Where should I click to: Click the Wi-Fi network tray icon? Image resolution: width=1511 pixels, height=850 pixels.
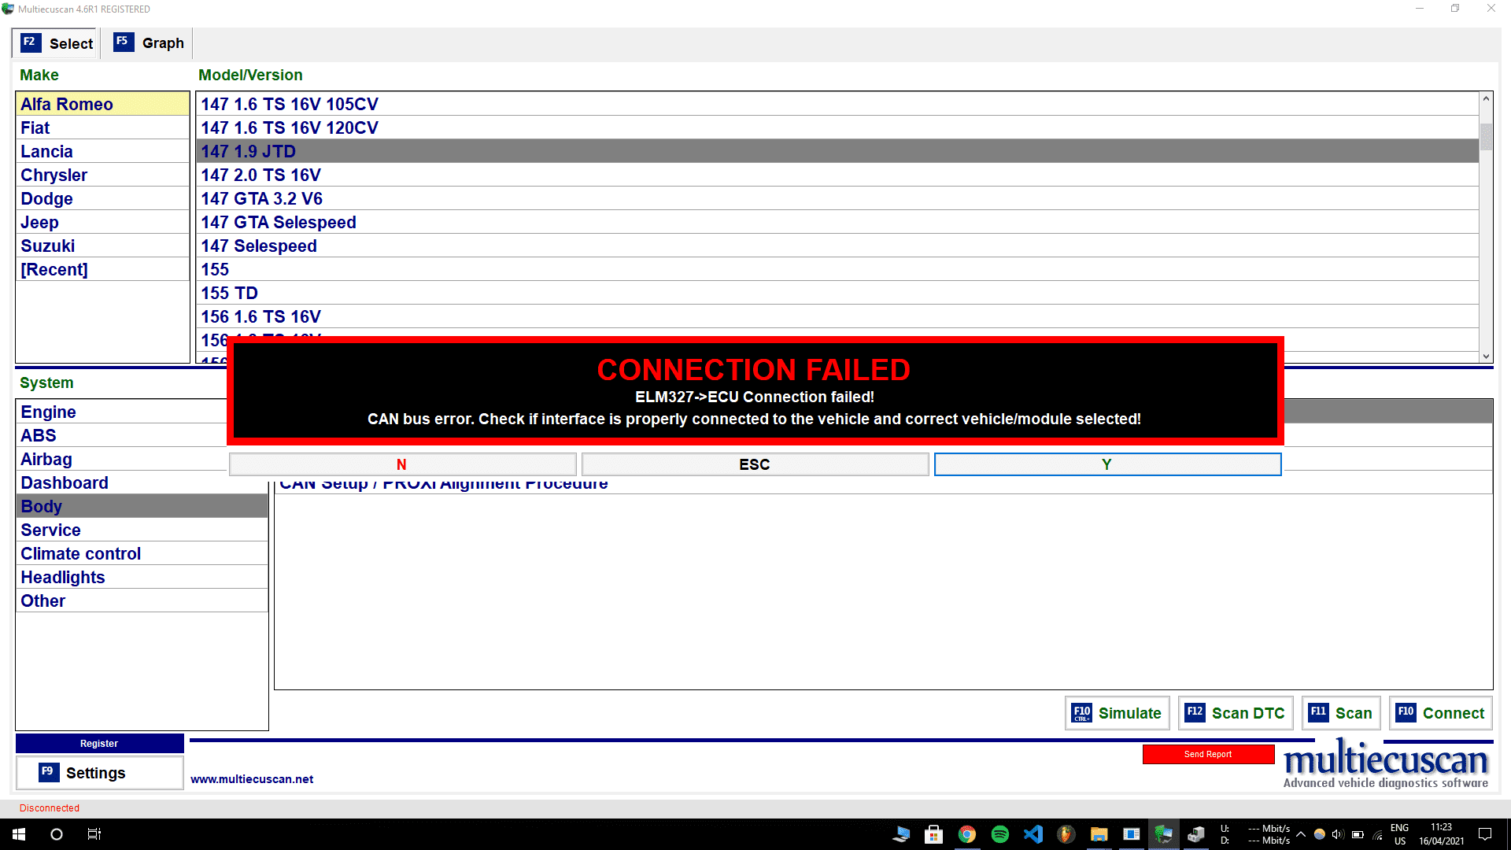(1377, 834)
